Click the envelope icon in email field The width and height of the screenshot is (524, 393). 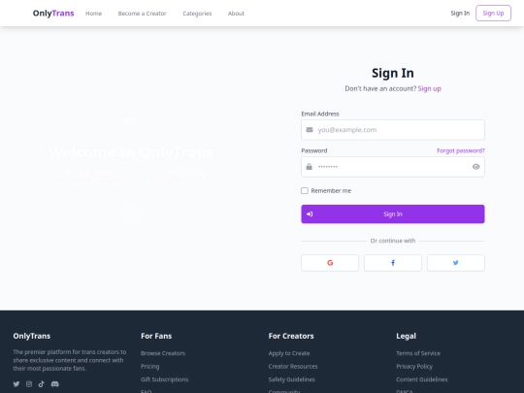[310, 130]
